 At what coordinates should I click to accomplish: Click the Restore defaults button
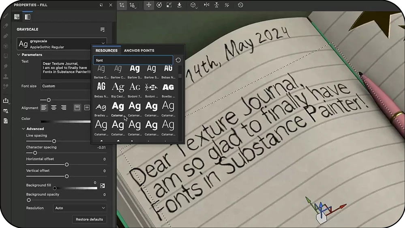pyautogui.click(x=89, y=219)
